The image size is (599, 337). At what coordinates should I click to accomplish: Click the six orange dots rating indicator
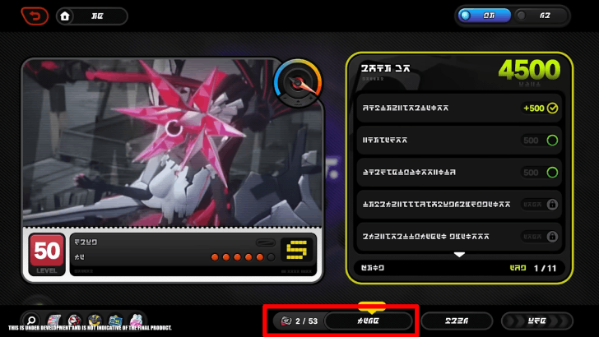click(x=243, y=257)
